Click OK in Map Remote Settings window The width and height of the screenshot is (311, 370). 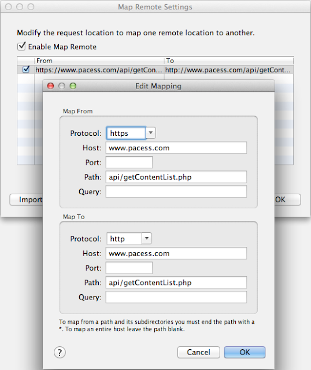[288, 199]
